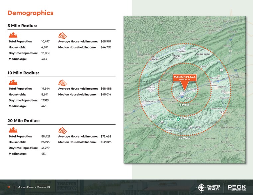The width and height of the screenshot is (253, 195).
Task: Select the 20 Mile Radius heading
Action: click(x=23, y=121)
